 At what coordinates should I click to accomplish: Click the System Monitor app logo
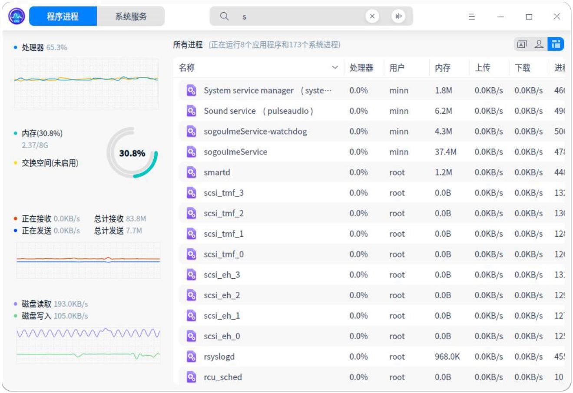[17, 17]
